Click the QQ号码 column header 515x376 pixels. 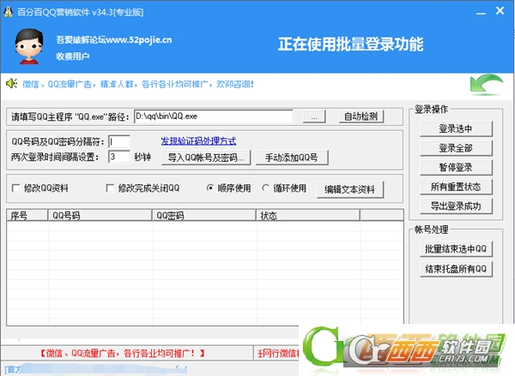tap(100, 215)
